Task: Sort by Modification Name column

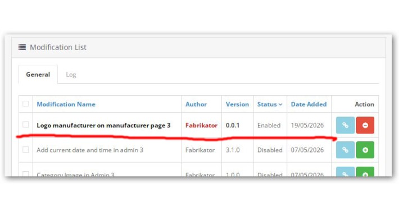Action: (x=66, y=104)
